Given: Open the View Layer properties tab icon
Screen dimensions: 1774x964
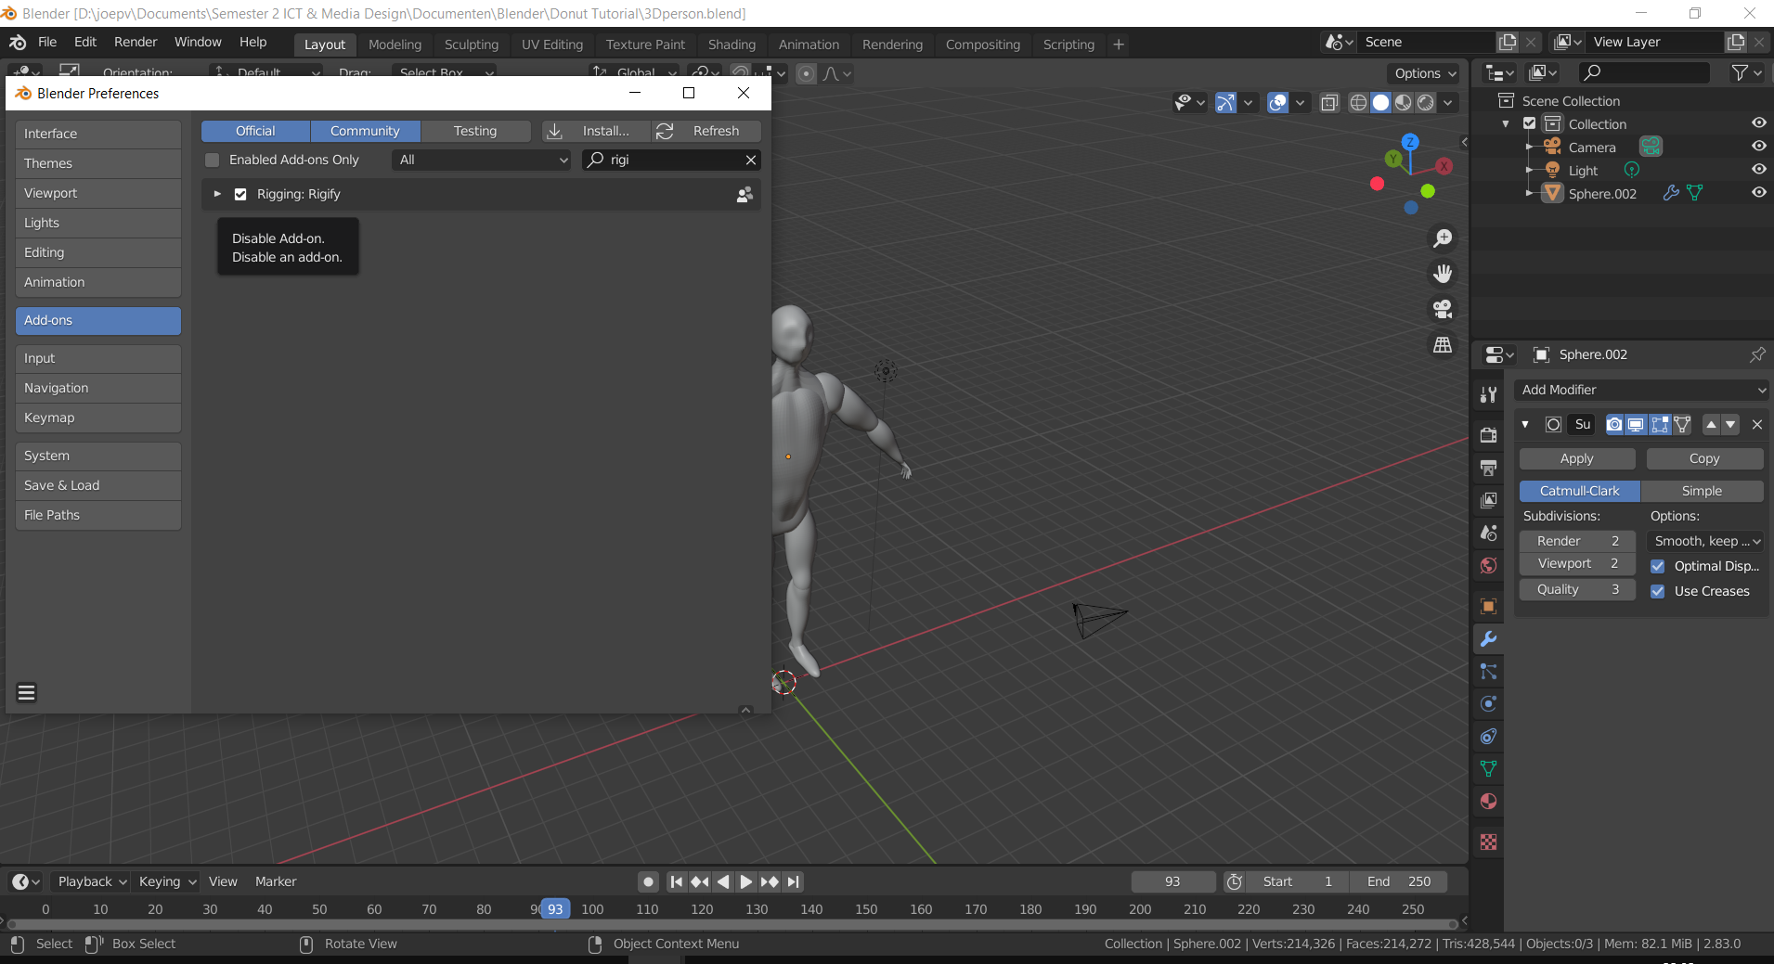Looking at the screenshot, I should coord(1488,500).
